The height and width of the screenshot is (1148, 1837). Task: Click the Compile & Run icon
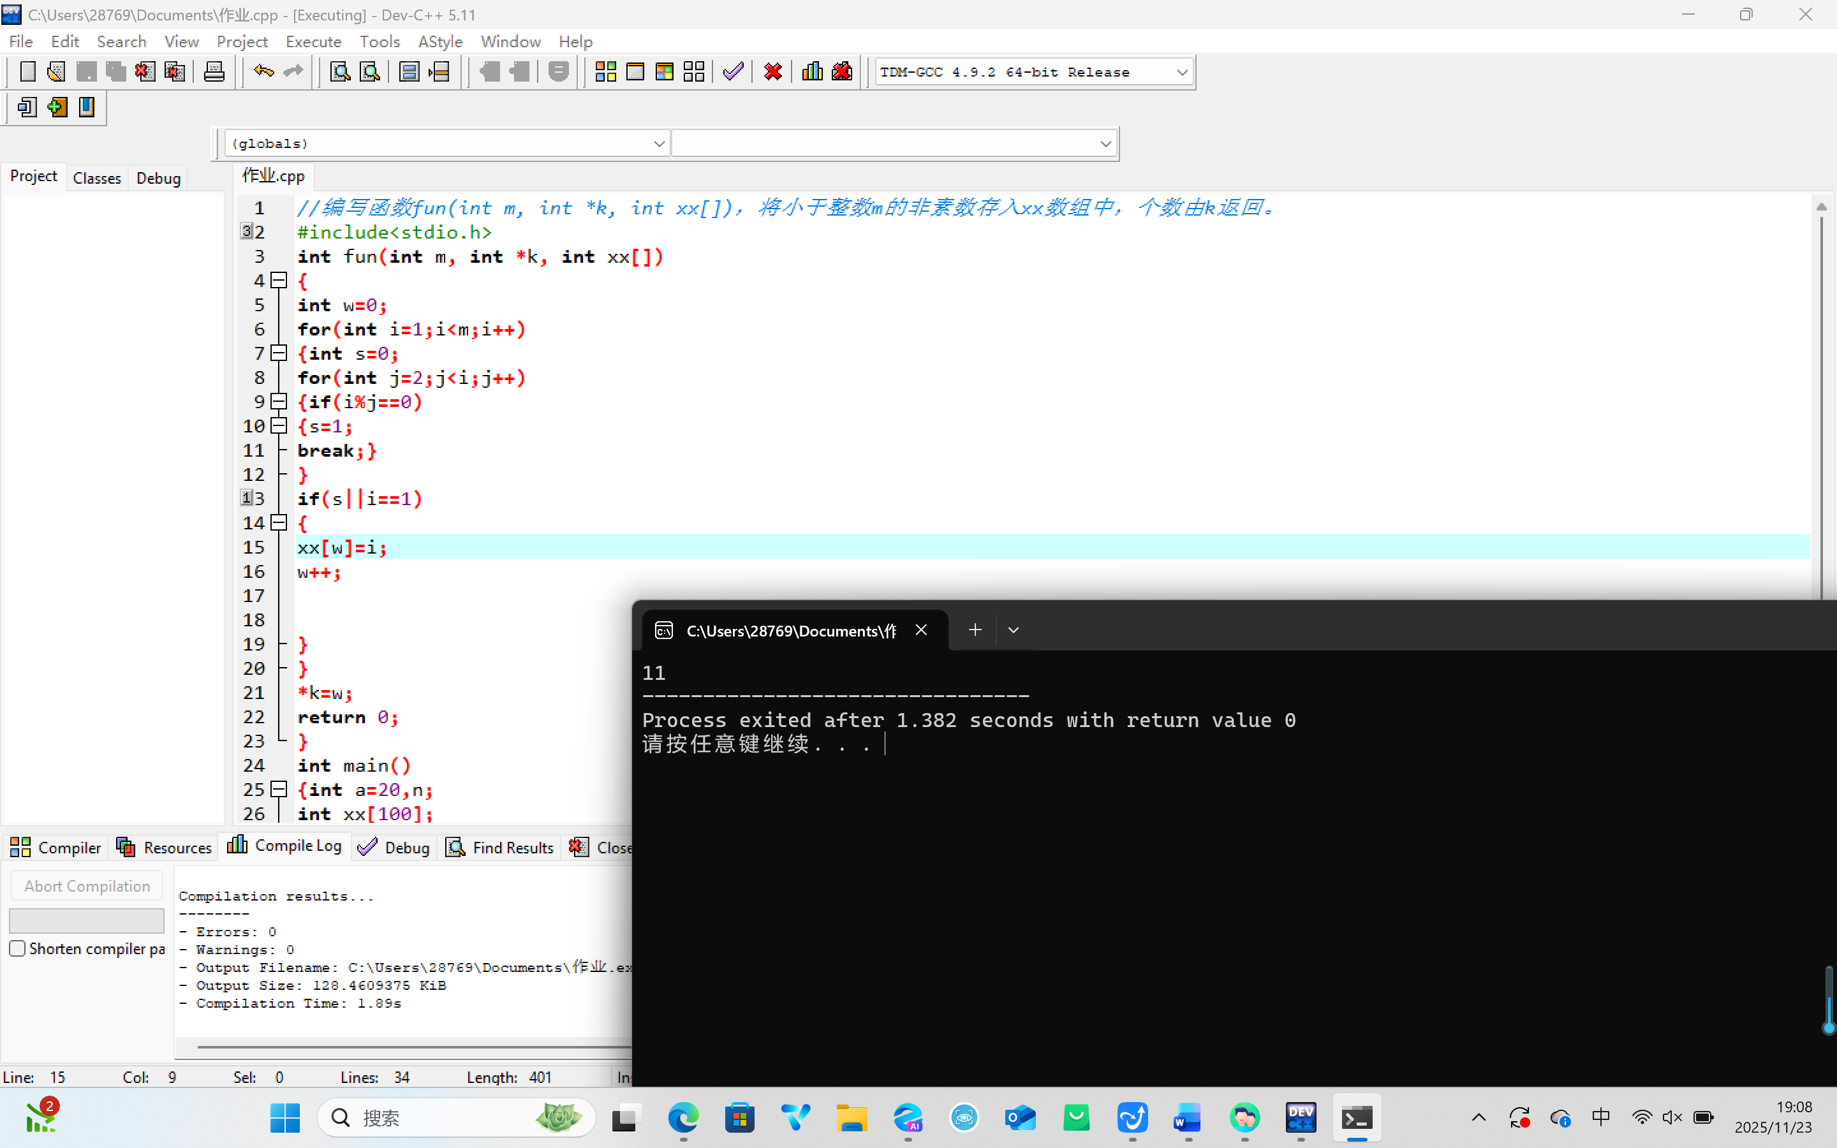pyautogui.click(x=664, y=72)
